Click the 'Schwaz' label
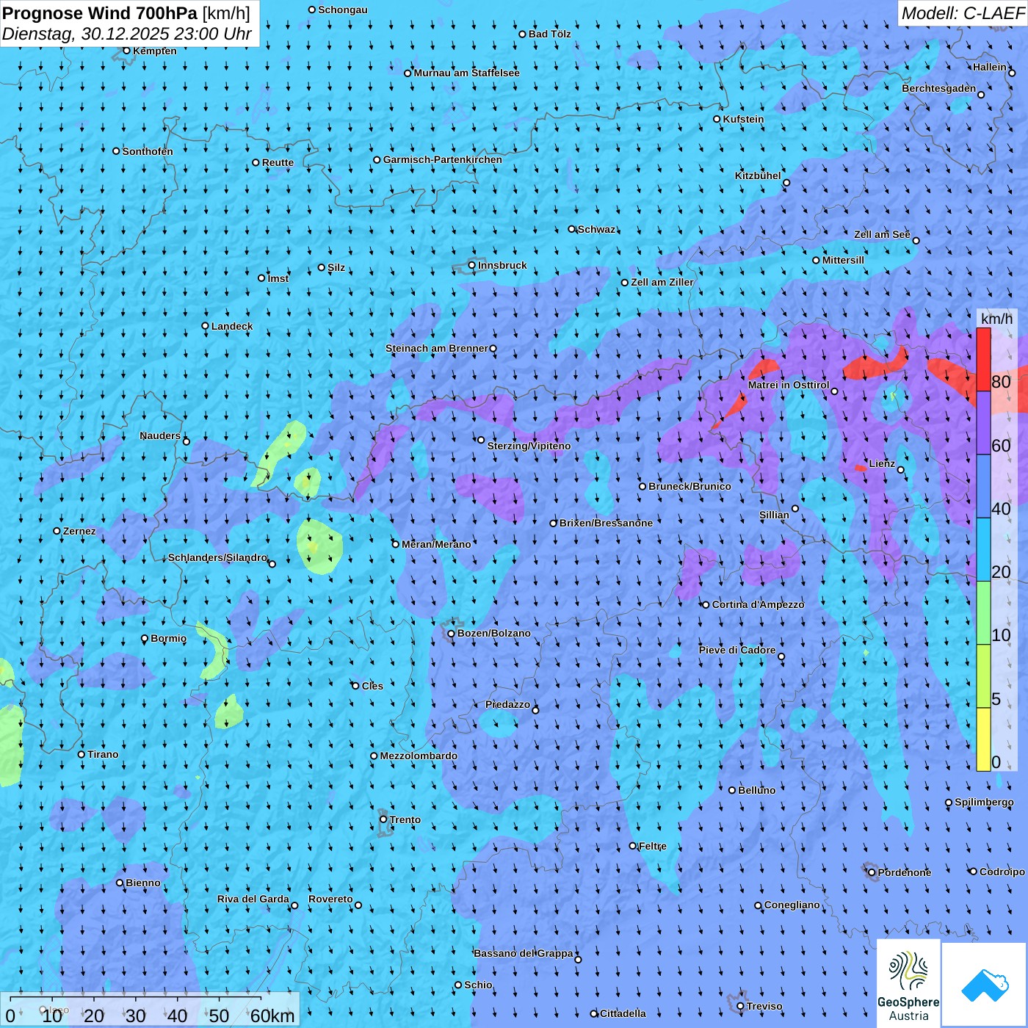 click(x=596, y=229)
